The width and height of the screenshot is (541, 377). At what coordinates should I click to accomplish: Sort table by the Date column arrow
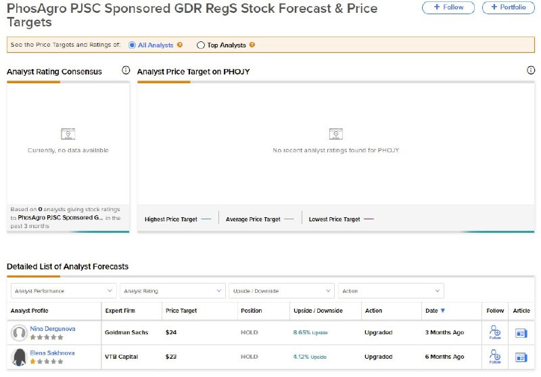(443, 311)
